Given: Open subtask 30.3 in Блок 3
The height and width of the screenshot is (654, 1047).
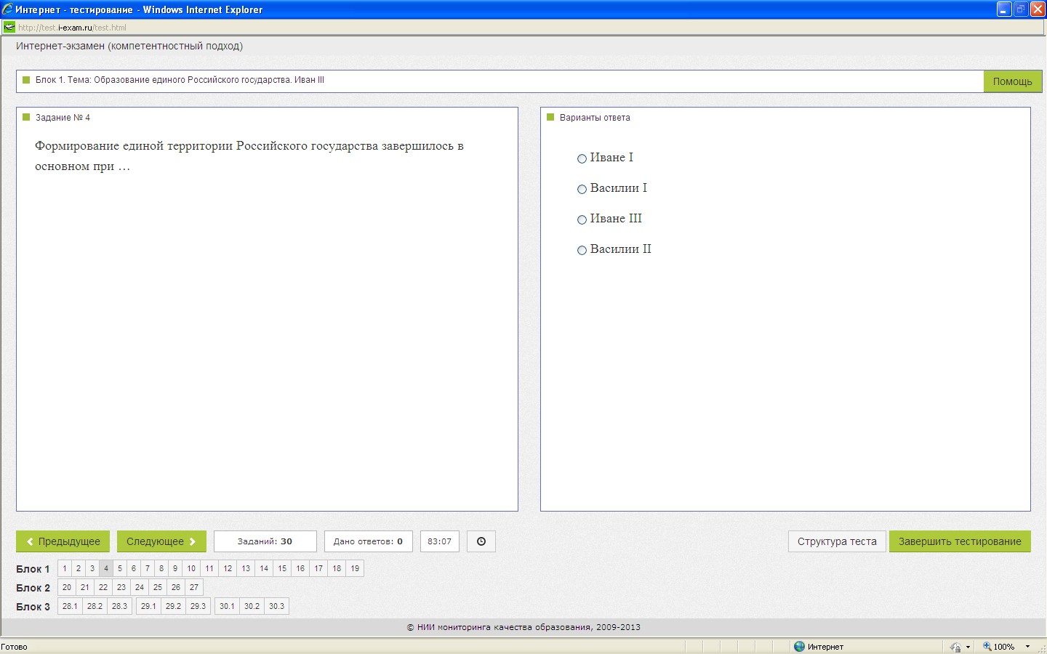Looking at the screenshot, I should [276, 606].
